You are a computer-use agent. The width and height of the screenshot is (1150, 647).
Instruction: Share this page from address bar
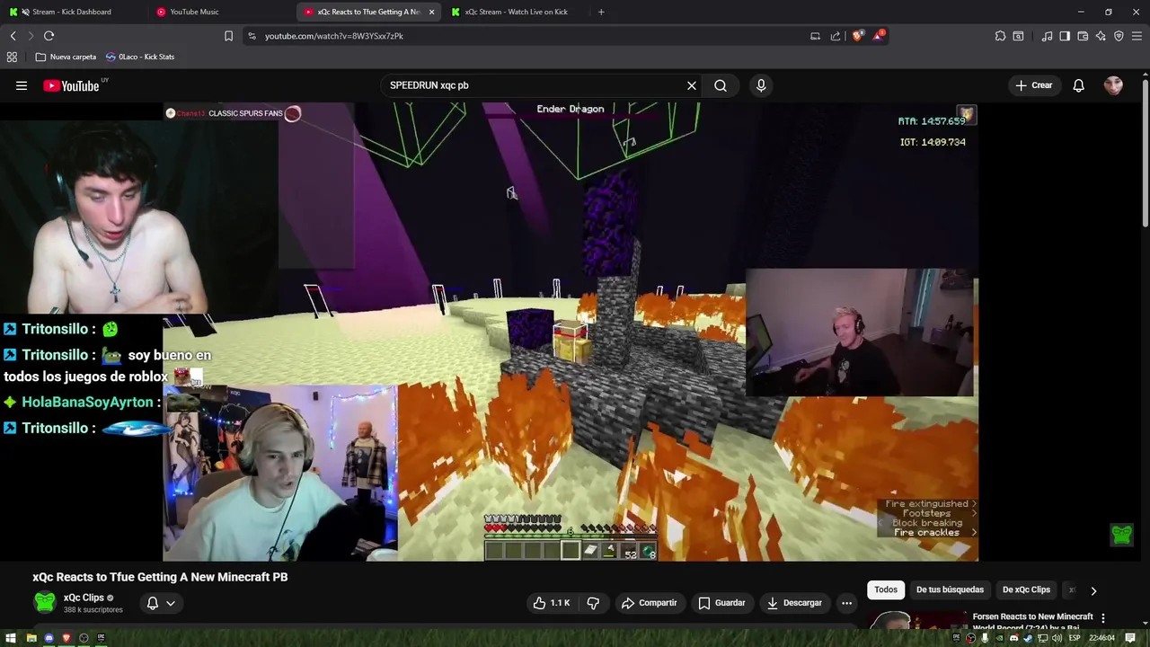(x=836, y=36)
